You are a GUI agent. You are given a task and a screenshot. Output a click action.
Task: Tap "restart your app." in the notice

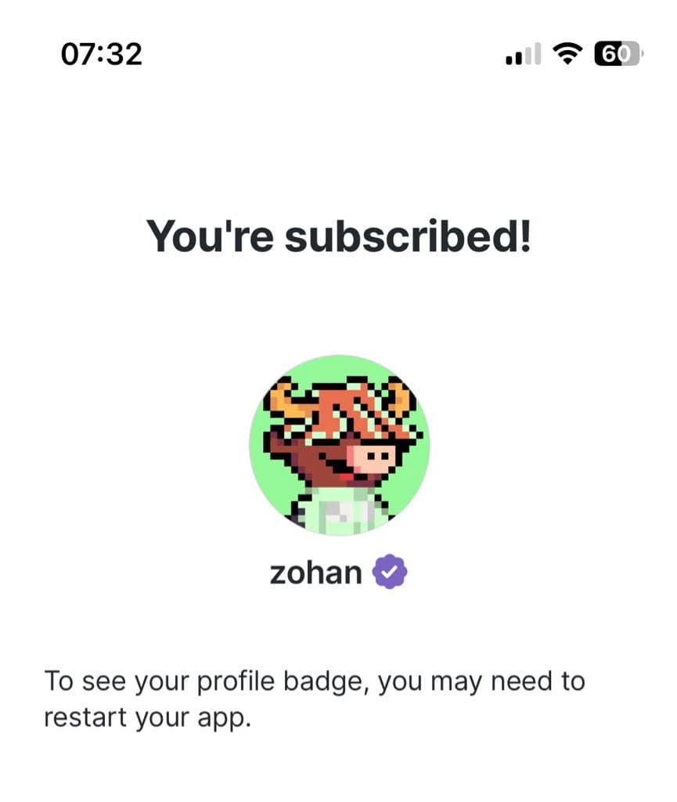click(147, 717)
